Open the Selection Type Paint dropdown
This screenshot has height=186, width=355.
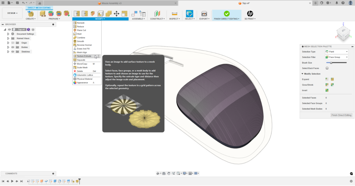337,52
